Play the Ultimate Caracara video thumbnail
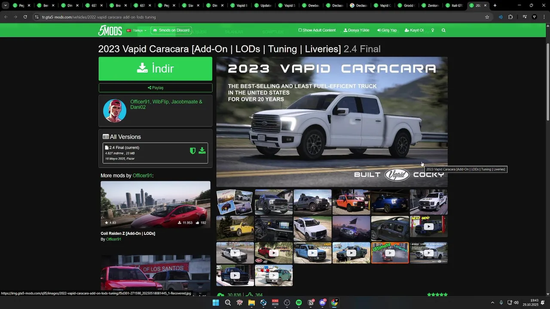 coord(390,253)
